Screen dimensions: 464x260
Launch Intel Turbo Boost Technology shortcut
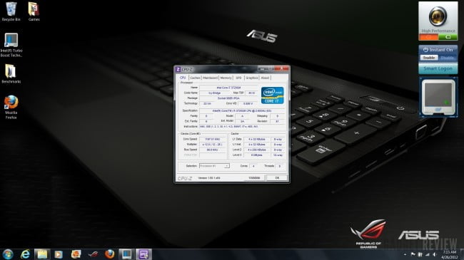pos(11,45)
